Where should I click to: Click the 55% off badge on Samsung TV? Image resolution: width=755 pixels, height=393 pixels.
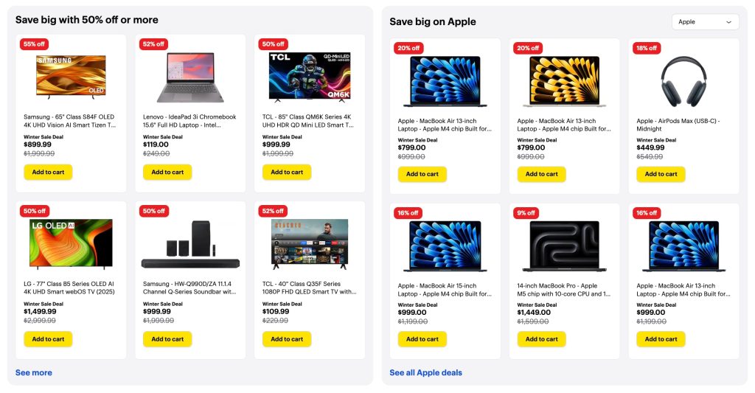35,44
